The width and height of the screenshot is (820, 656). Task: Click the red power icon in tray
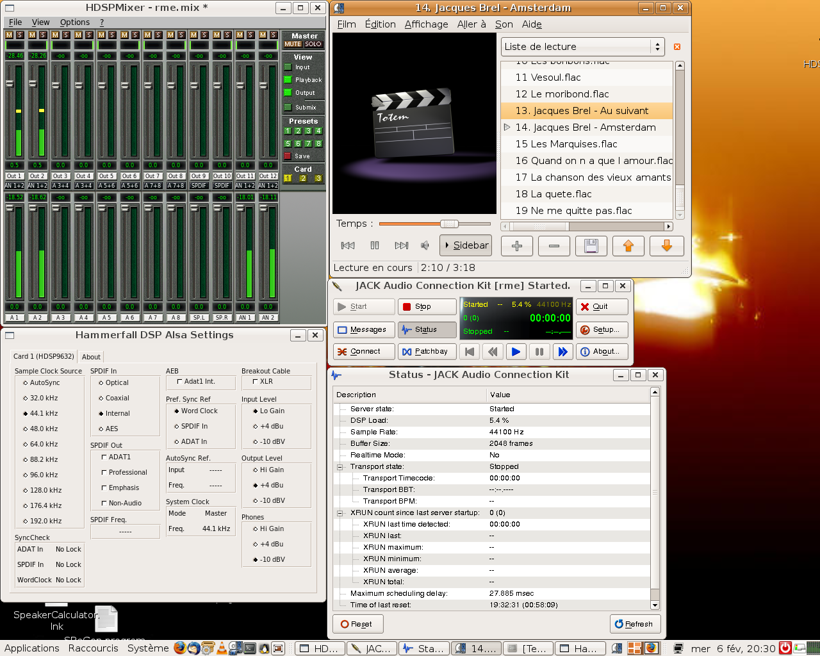coord(785,648)
